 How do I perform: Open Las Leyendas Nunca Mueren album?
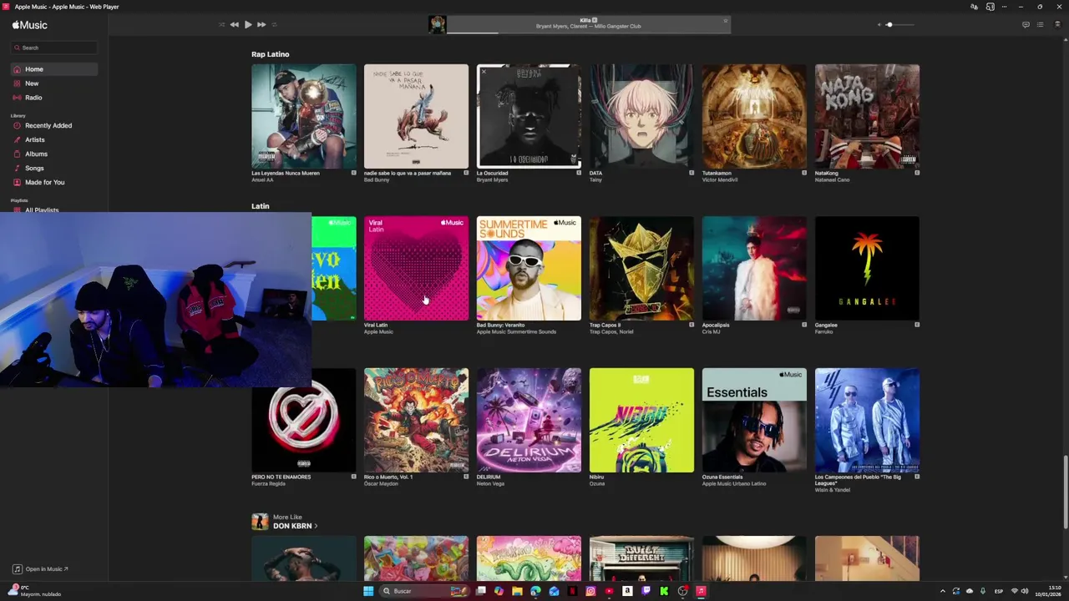pos(303,116)
